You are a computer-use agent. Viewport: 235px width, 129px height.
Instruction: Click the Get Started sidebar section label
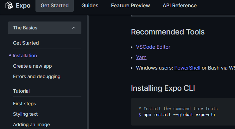(x=26, y=43)
